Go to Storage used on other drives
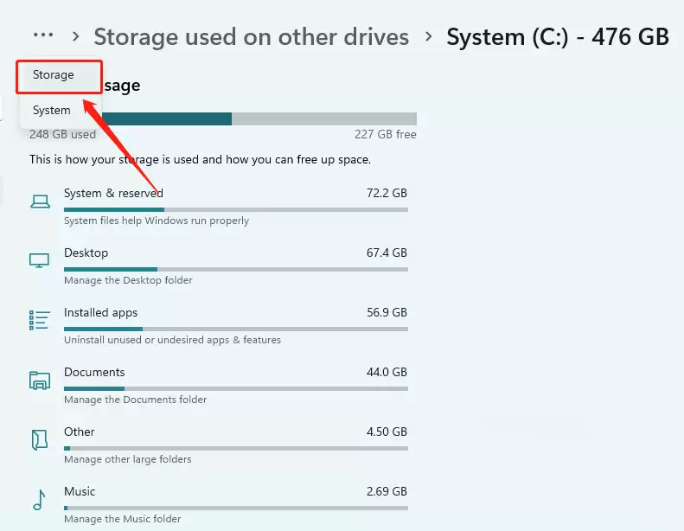The height and width of the screenshot is (531, 684). [x=252, y=36]
